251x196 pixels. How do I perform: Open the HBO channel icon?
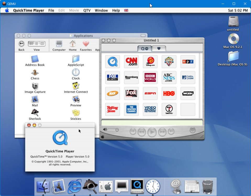pos(169,94)
